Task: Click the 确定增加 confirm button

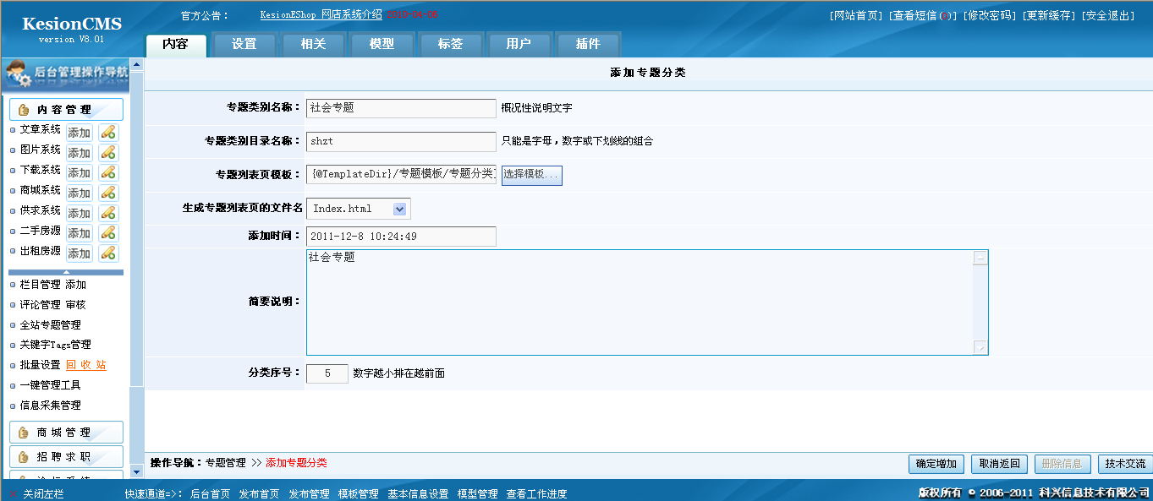Action: point(936,464)
